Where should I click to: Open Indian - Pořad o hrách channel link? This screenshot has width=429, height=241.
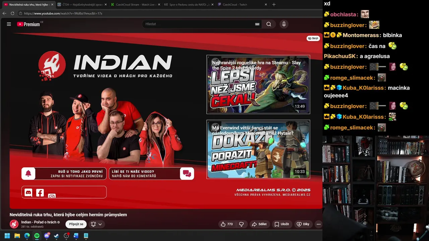pos(39,222)
